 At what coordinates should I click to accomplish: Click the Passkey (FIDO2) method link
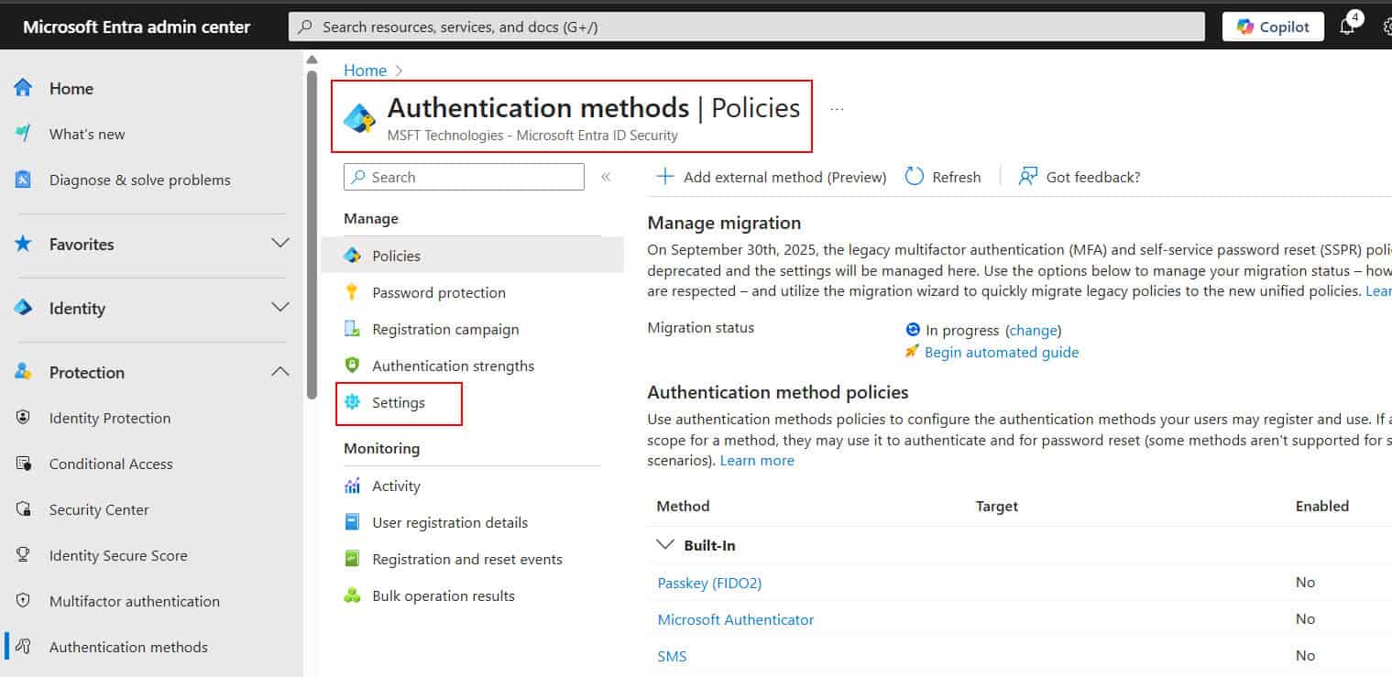pos(709,583)
